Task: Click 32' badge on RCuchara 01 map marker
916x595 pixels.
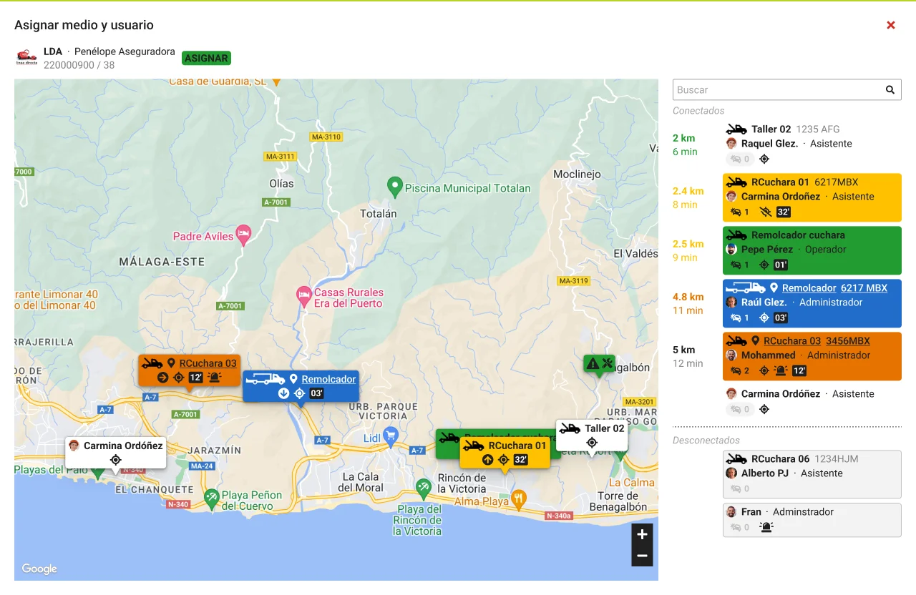Action: coord(520,460)
